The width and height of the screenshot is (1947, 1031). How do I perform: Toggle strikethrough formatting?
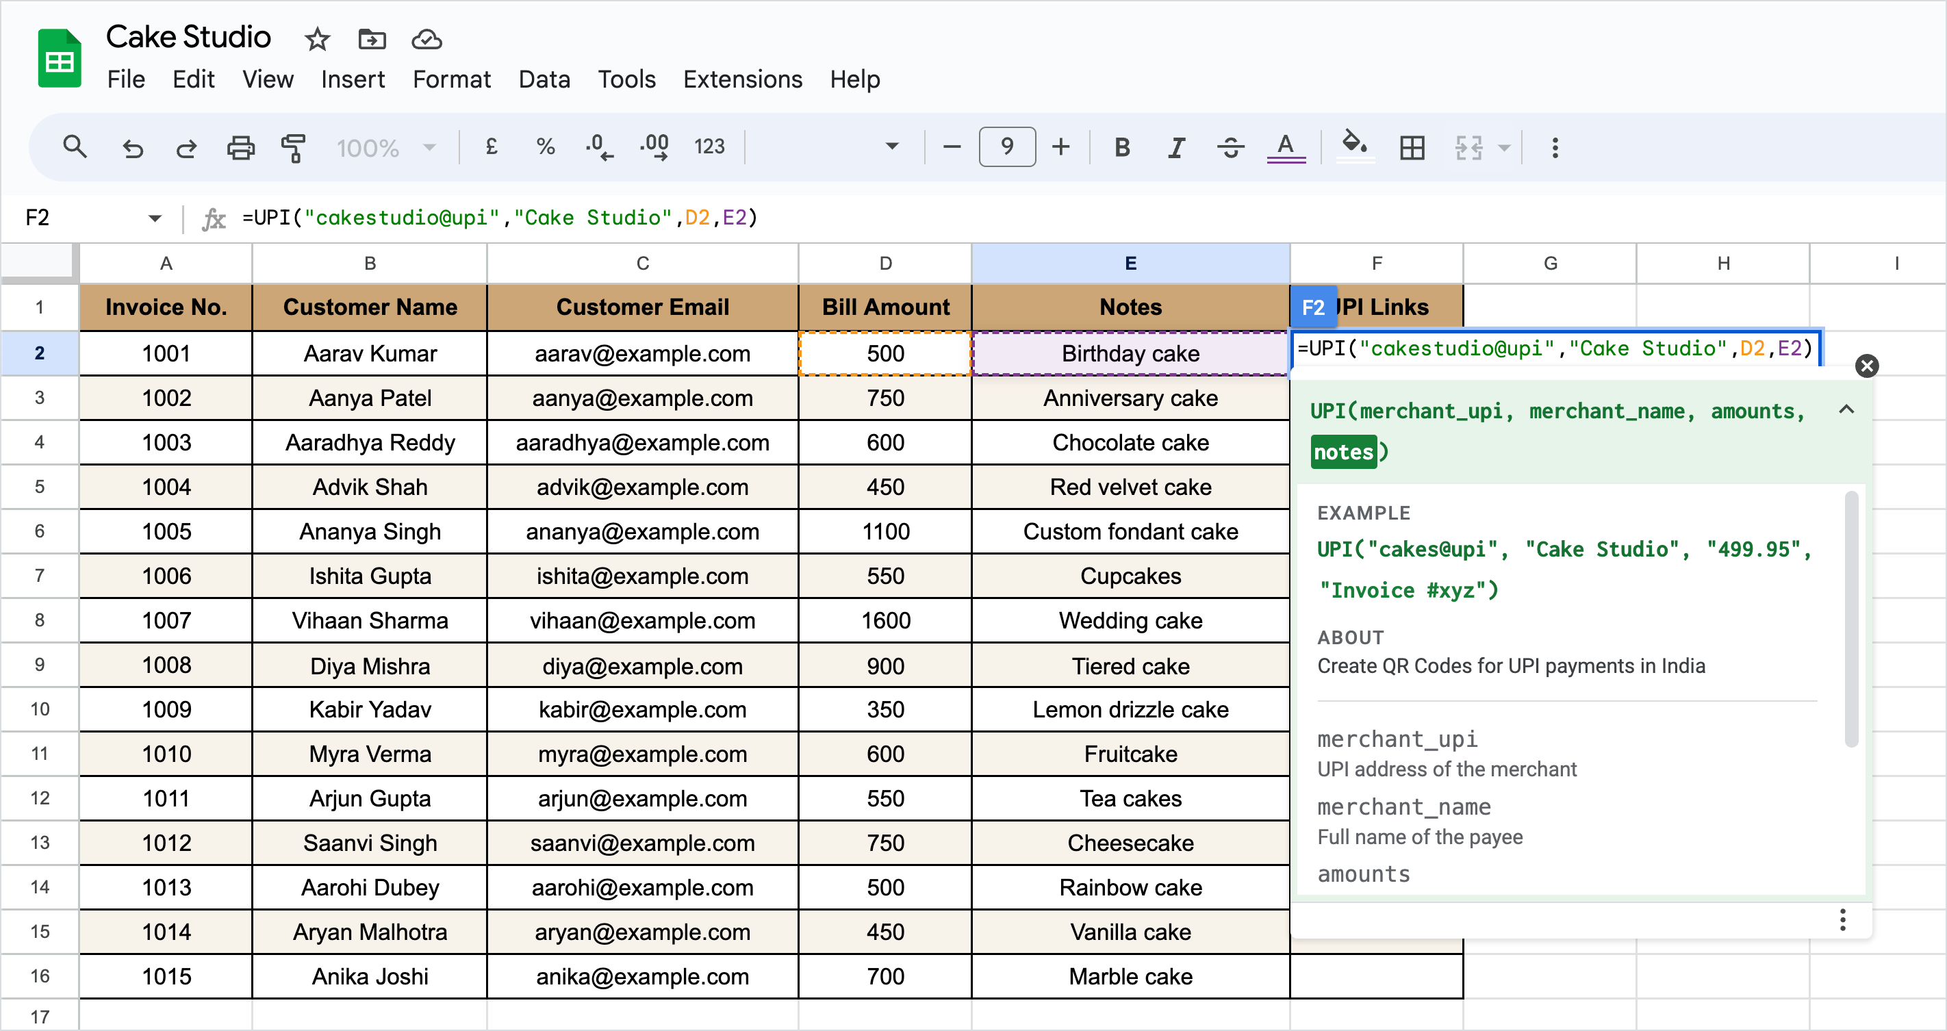(x=1230, y=147)
